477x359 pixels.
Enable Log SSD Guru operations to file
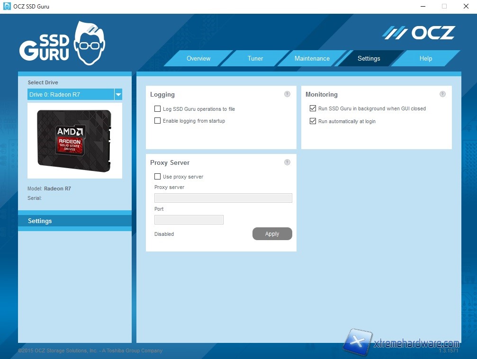tap(158, 109)
